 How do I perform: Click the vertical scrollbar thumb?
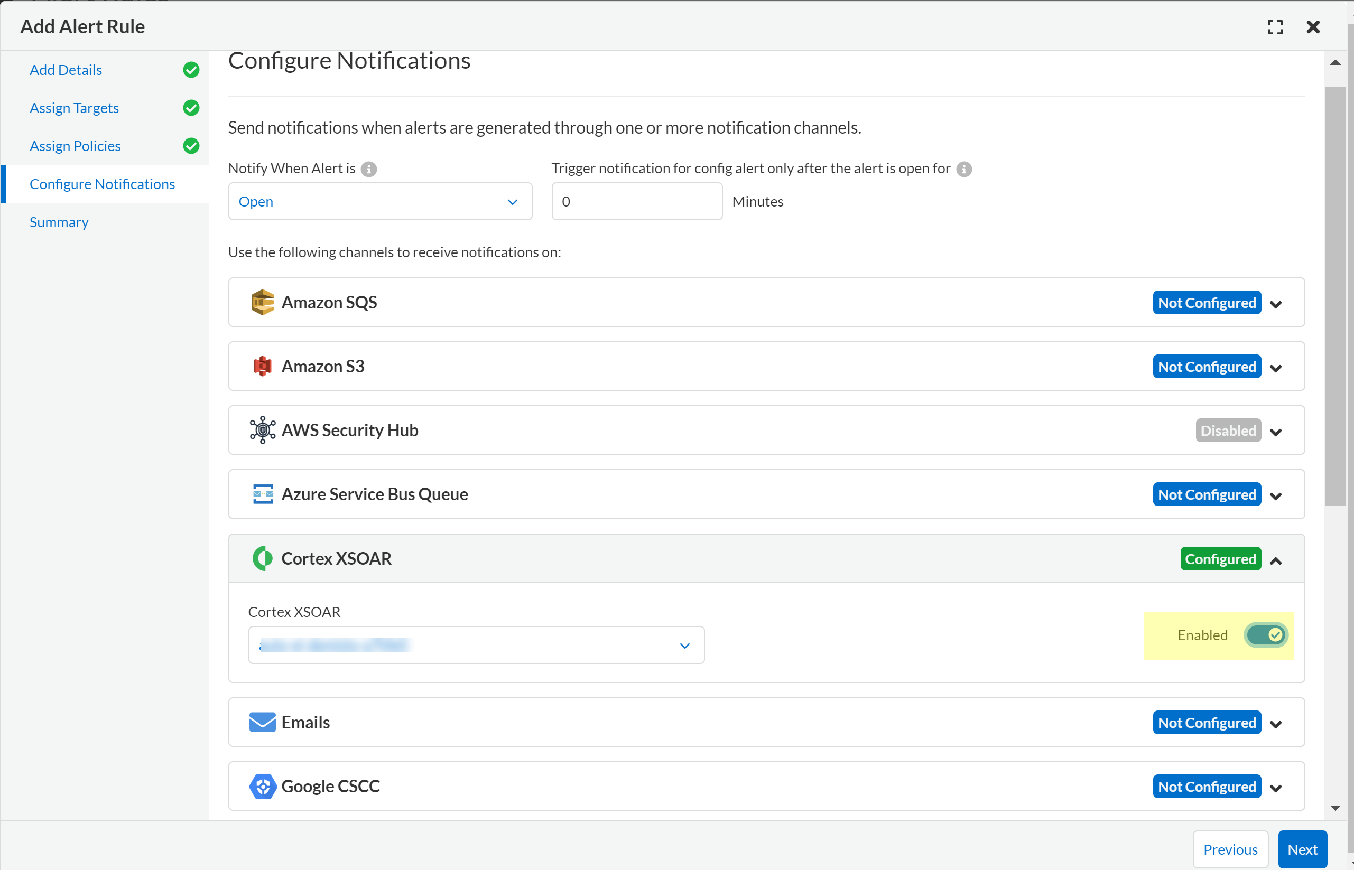click(x=1336, y=296)
